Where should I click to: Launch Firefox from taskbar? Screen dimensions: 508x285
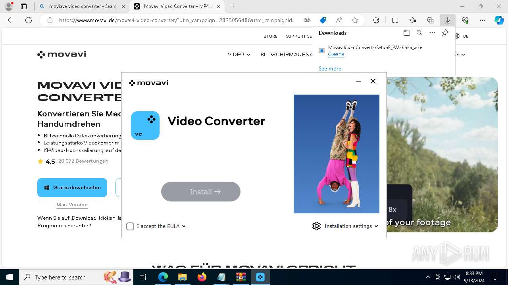(x=202, y=277)
